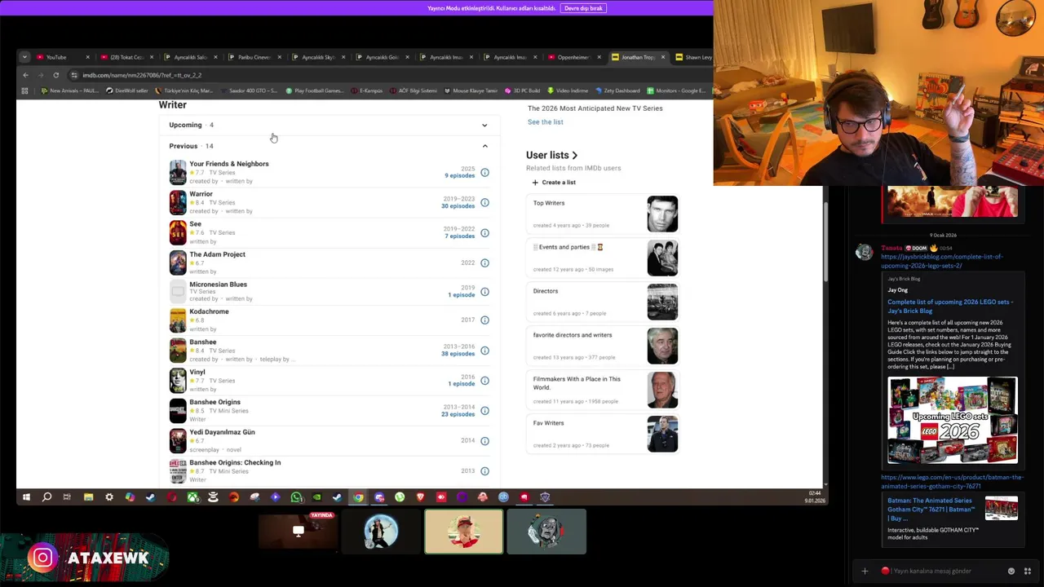
Task: Open Warrior poster thumbnail
Action: point(178,202)
